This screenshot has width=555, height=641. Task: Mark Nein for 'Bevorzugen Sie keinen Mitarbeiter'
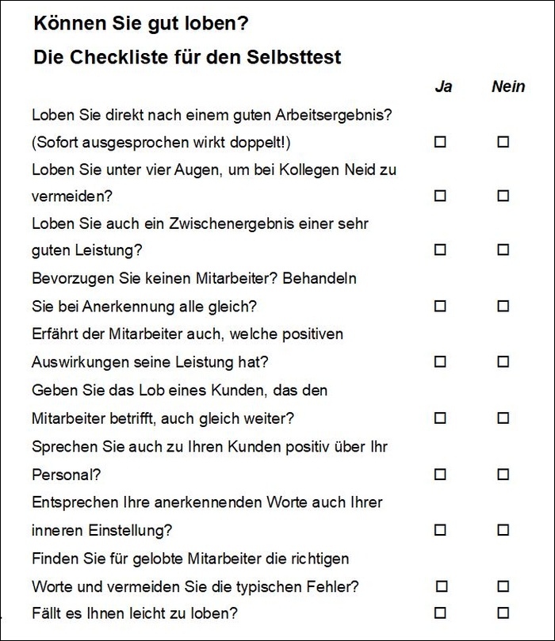coord(503,306)
